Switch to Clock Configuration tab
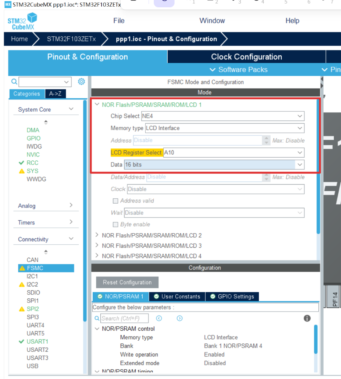Screen dimensions: 341x379 click(x=246, y=57)
